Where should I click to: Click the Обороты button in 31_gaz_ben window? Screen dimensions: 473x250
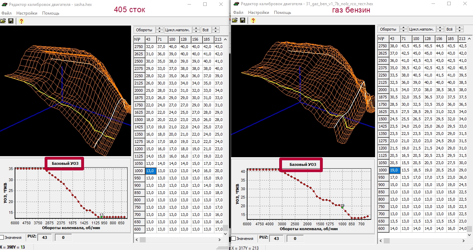(x=388, y=29)
